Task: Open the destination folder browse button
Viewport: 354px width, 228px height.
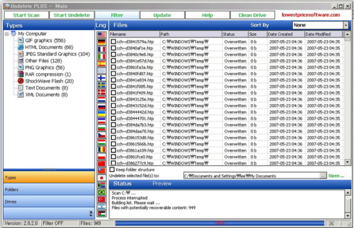Action: tap(323, 176)
